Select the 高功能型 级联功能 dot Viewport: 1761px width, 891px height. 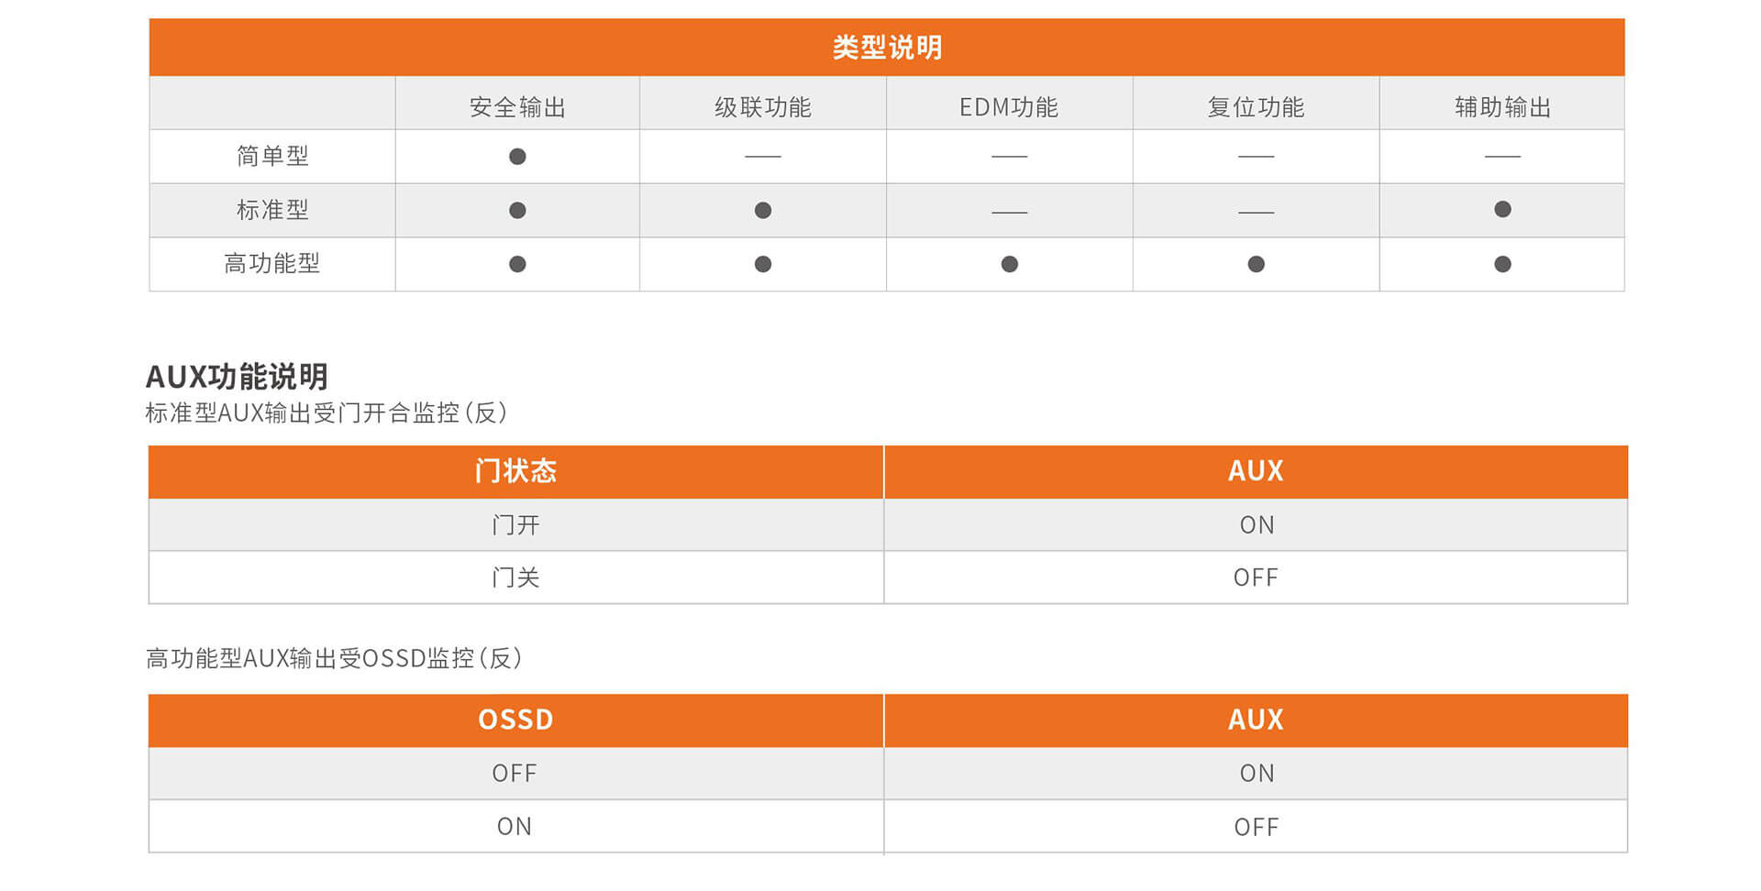pos(762,264)
